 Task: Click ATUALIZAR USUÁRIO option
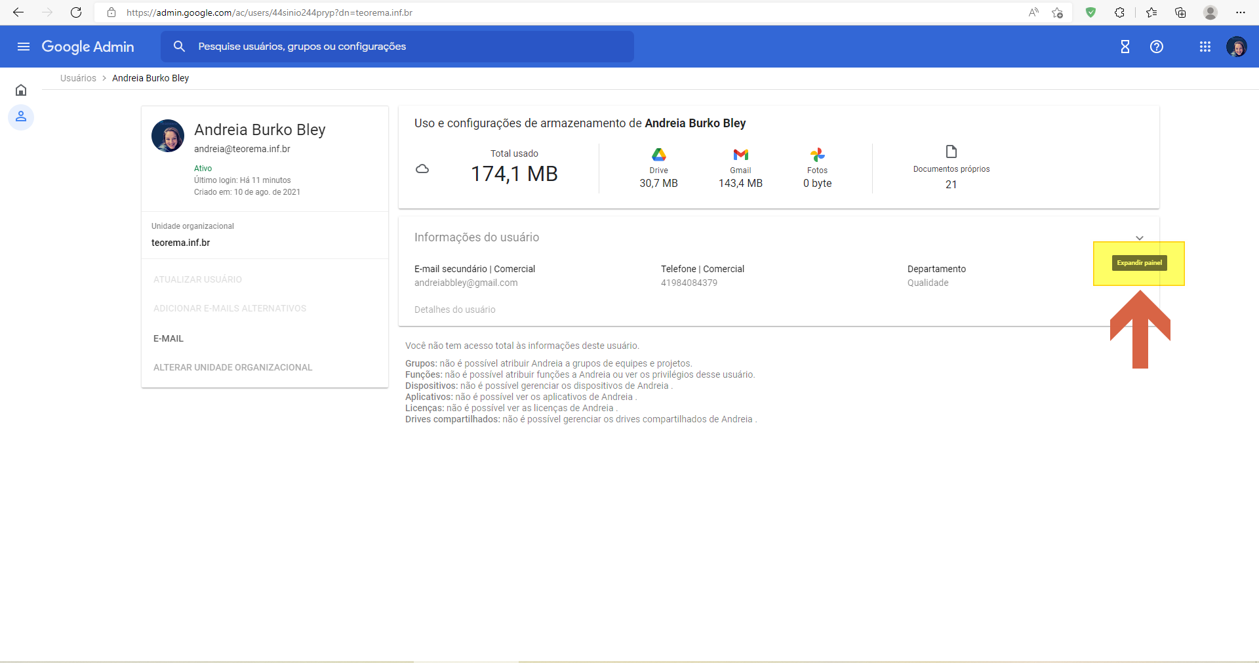[x=197, y=279]
